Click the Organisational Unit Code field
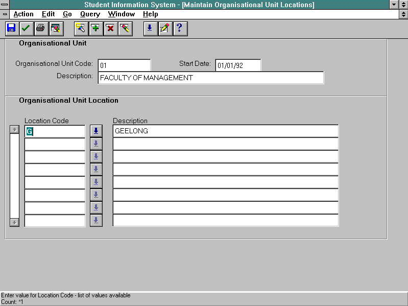The width and height of the screenshot is (408, 306). coord(124,65)
